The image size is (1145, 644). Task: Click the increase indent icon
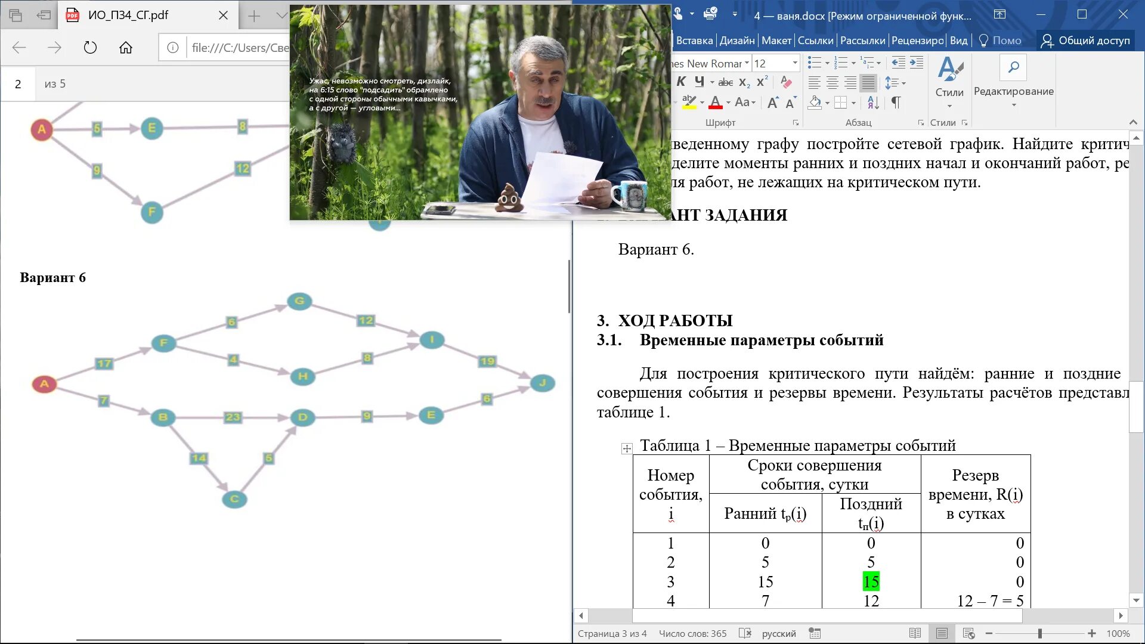917,63
